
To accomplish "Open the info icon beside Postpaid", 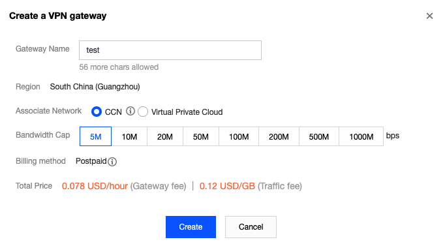I will click(112, 162).
